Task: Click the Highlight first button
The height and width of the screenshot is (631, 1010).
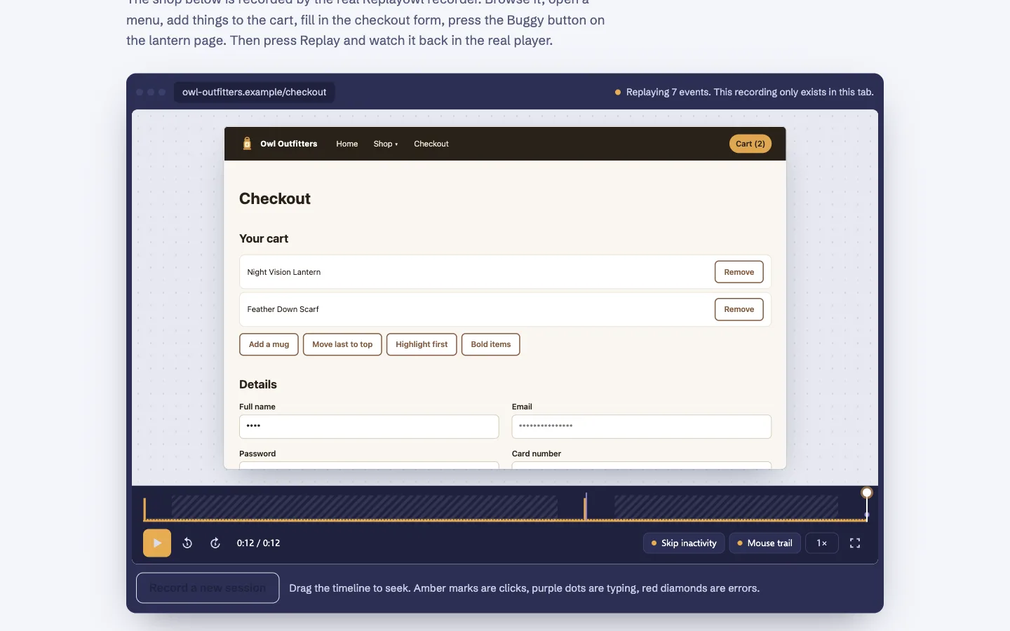Action: pyautogui.click(x=422, y=344)
